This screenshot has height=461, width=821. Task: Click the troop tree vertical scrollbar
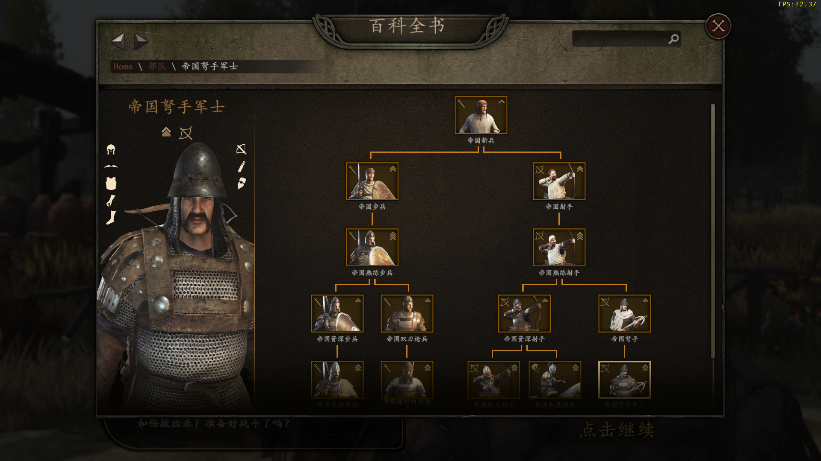pyautogui.click(x=713, y=230)
